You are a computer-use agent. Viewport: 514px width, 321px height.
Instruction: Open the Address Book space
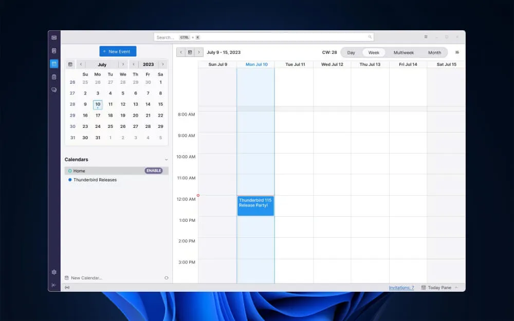(x=54, y=51)
